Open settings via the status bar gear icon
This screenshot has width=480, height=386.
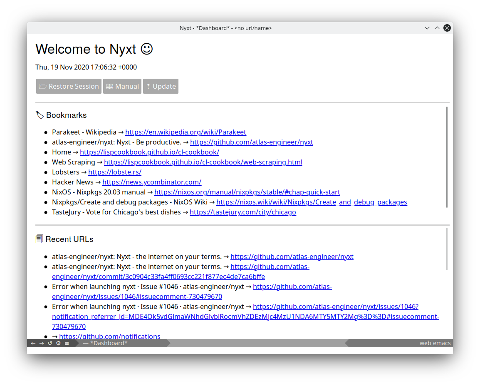click(59, 344)
